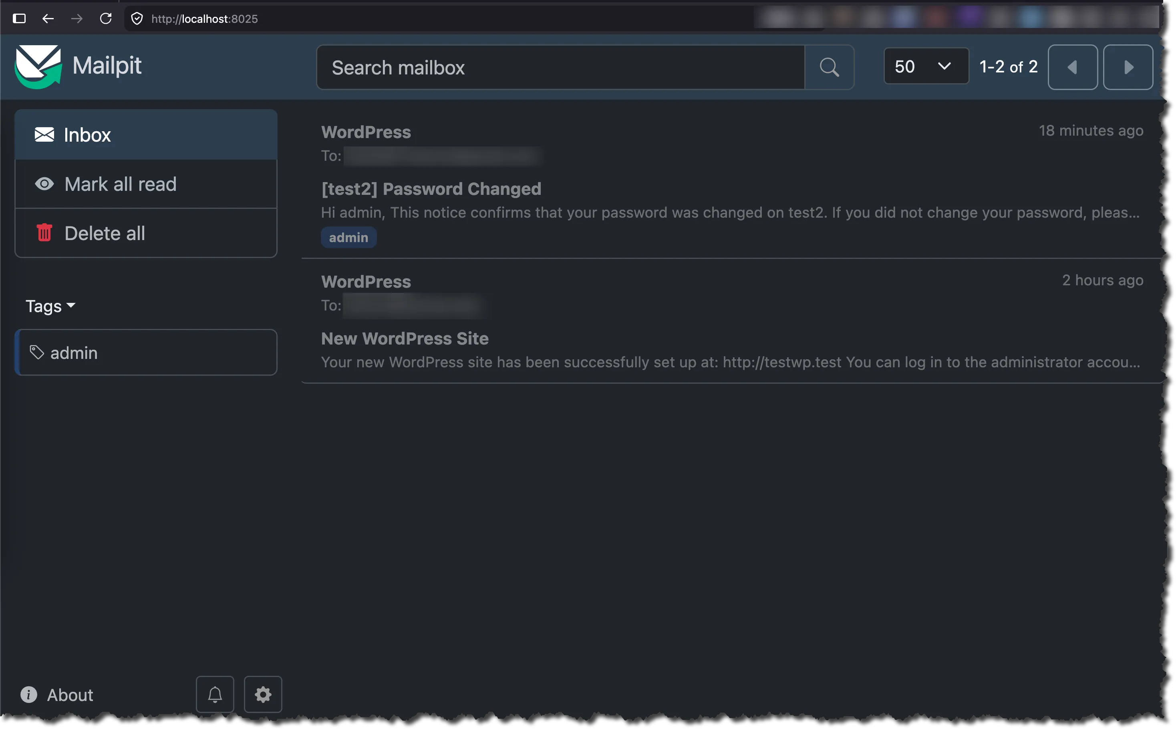Screen dimensions: 1176x729
Task: Go to previous page of messages
Action: pyautogui.click(x=1072, y=67)
